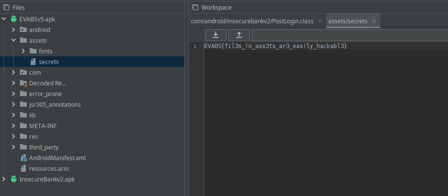Screen dimensions: 448x196
Task: Click the Files panel title
Action: point(19,7)
